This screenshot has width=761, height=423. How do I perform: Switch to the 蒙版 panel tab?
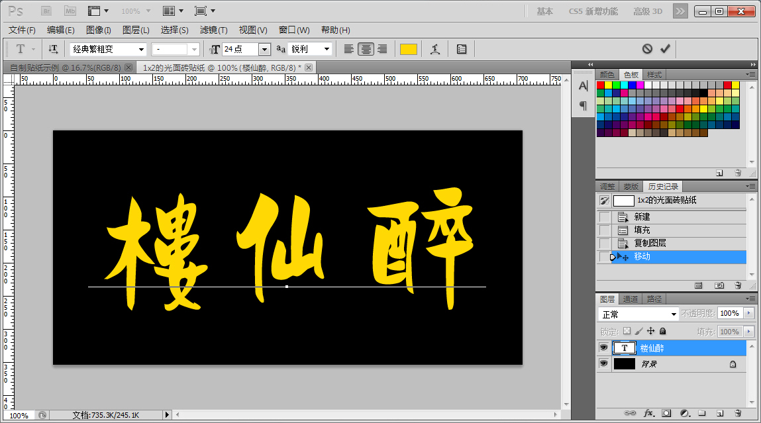pyautogui.click(x=631, y=187)
